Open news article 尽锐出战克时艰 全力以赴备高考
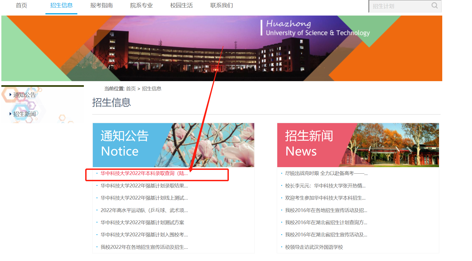This screenshot has height=261, width=472. [326, 173]
